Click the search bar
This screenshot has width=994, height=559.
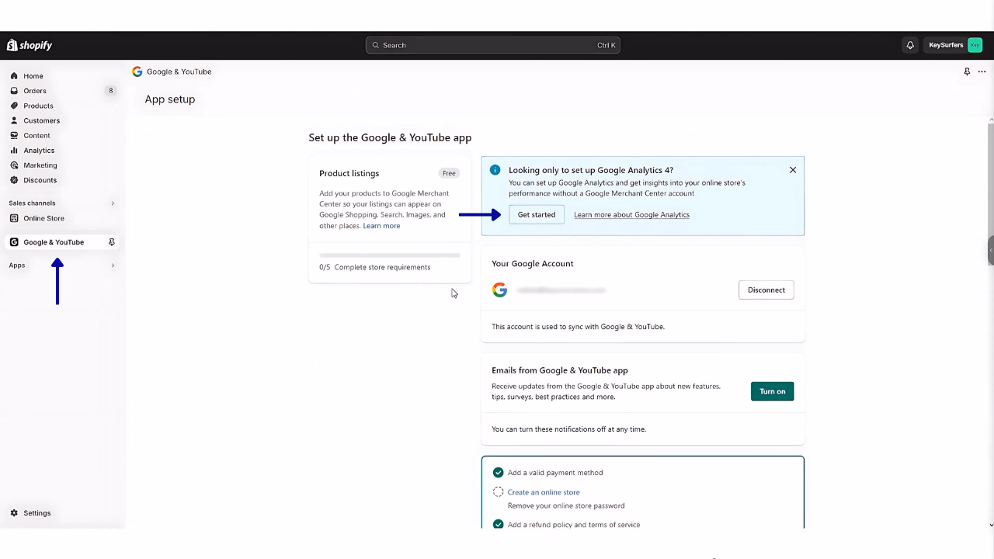point(492,45)
